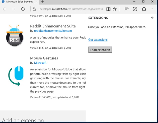Open Reading view book icon
The image size is (158, 123).
click(108, 9)
